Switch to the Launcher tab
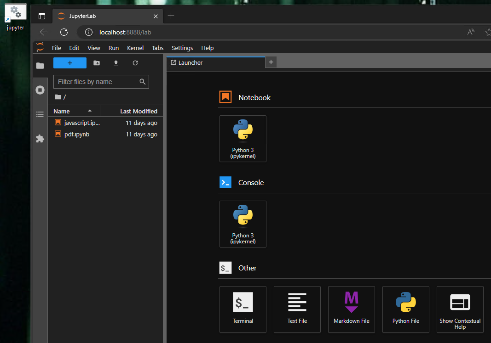The image size is (491, 343). [191, 62]
